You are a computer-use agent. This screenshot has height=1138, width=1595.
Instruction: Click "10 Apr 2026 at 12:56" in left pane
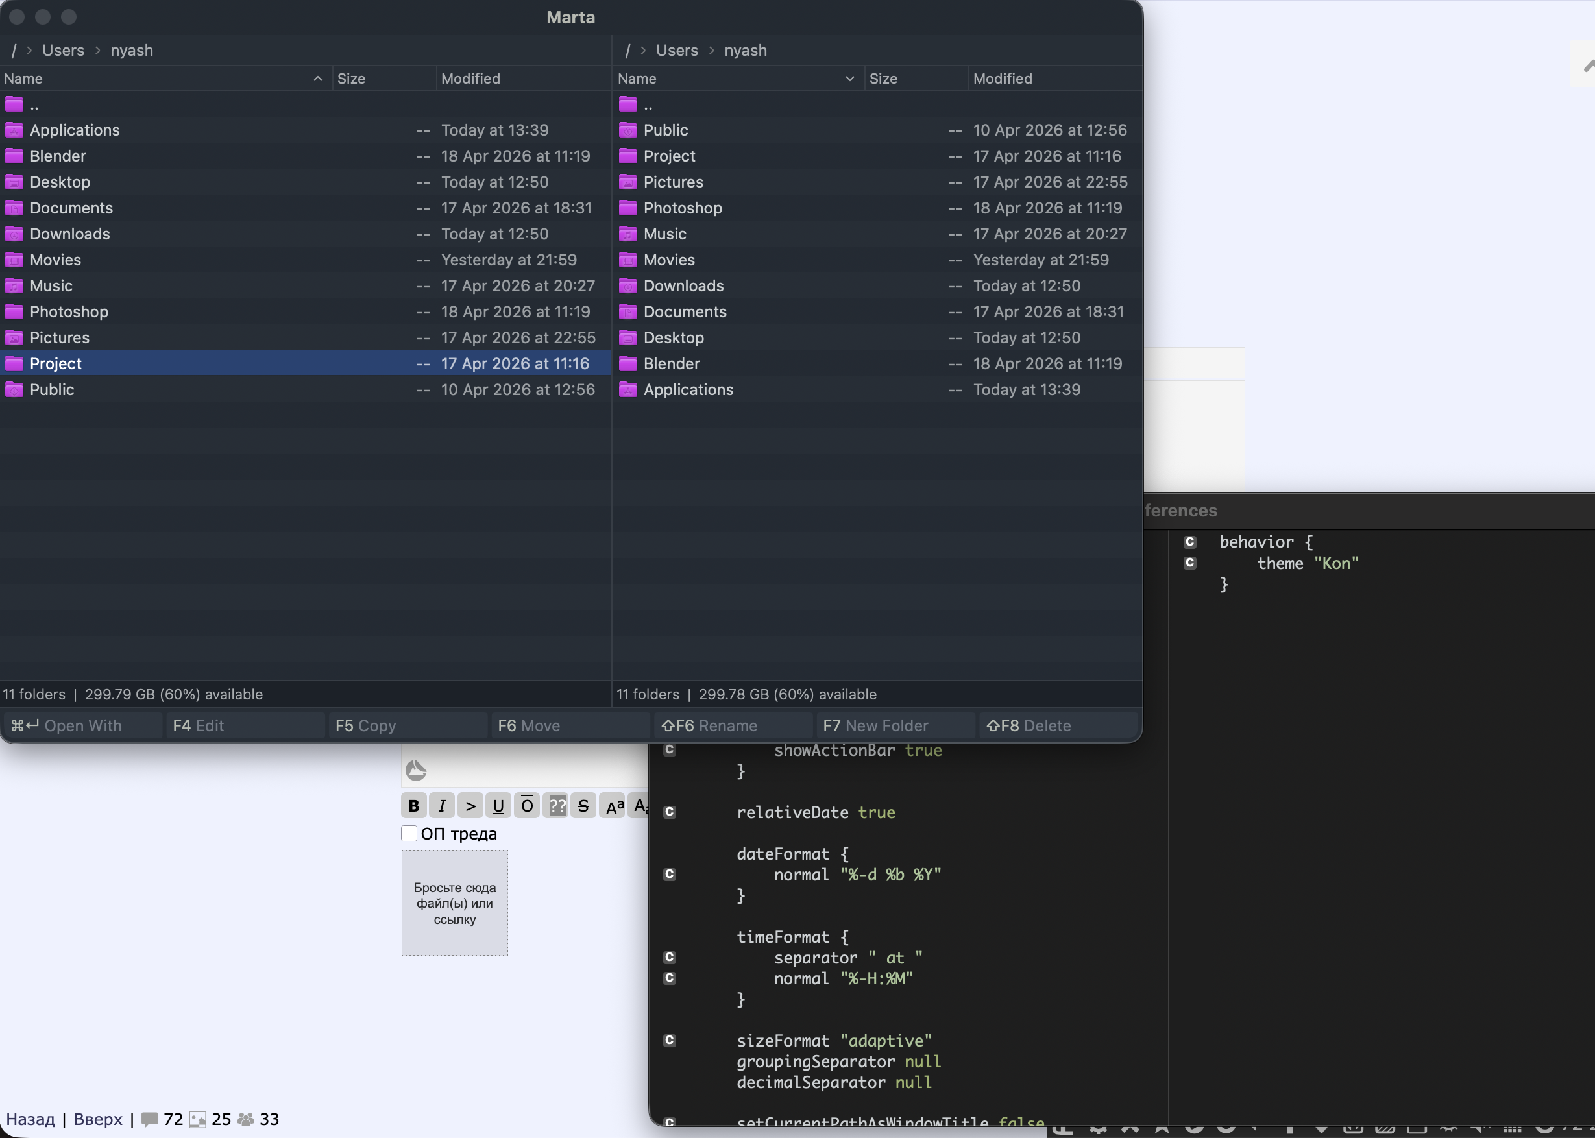518,390
